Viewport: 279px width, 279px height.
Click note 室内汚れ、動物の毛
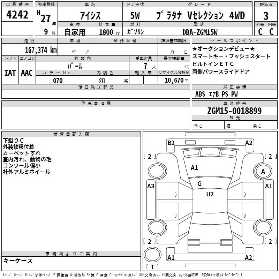[x=27, y=159]
